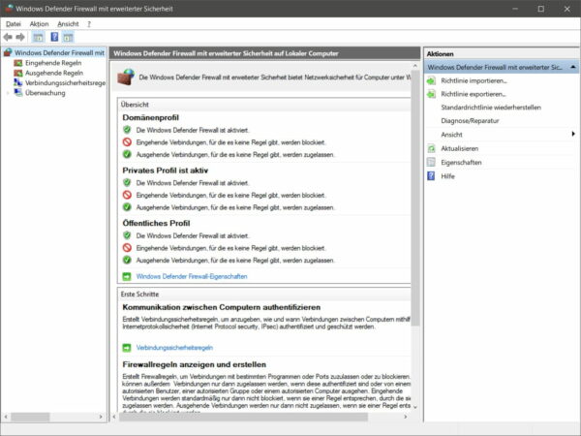Image resolution: width=581 pixels, height=436 pixels.
Task: Click the blue help toolbar icon
Action: coord(55,36)
